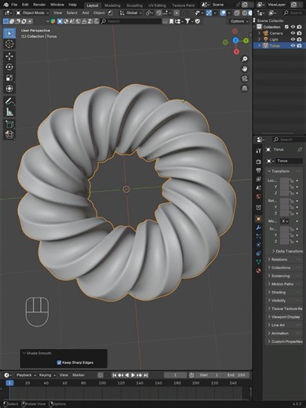Switch to the UV Editing tab
The width and height of the screenshot is (306, 408).
[x=157, y=5]
